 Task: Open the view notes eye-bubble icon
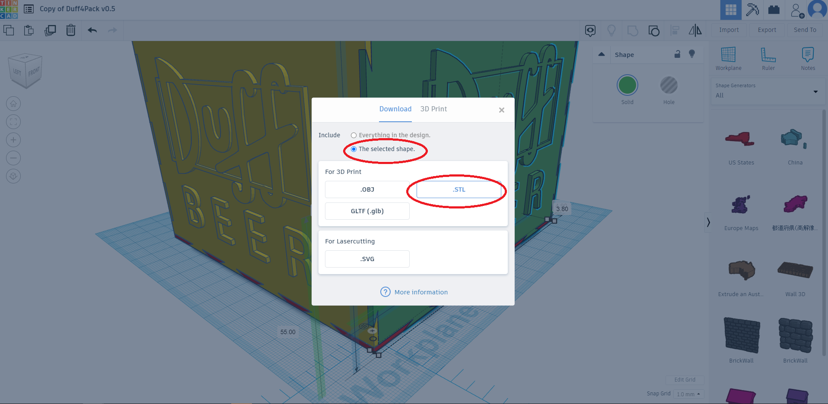pos(590,31)
